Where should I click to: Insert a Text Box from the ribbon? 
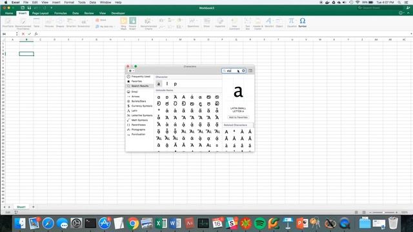tap(248, 23)
